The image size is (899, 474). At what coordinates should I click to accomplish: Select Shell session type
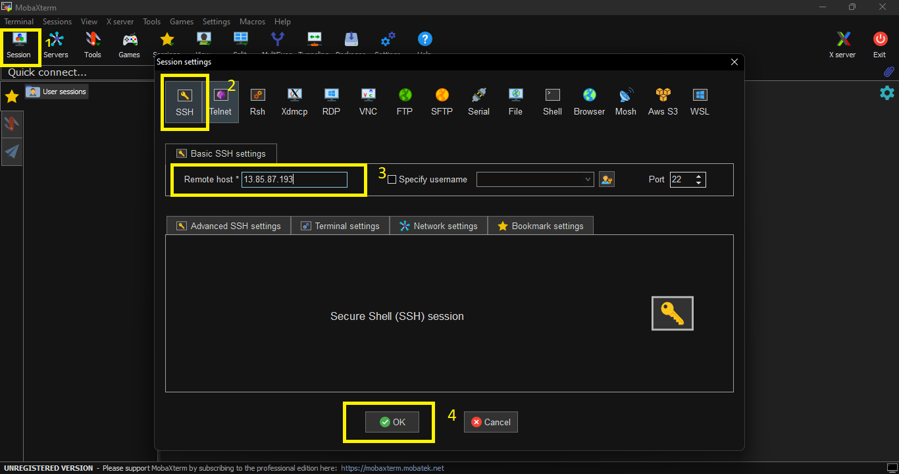(x=552, y=102)
